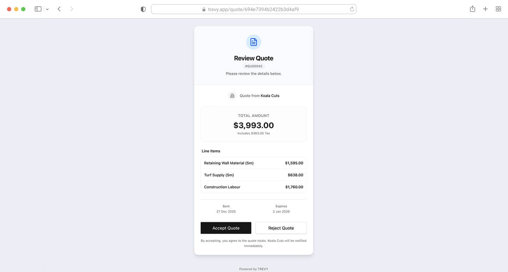Show the tab overview grid
The image size is (508, 272).
[x=498, y=9]
